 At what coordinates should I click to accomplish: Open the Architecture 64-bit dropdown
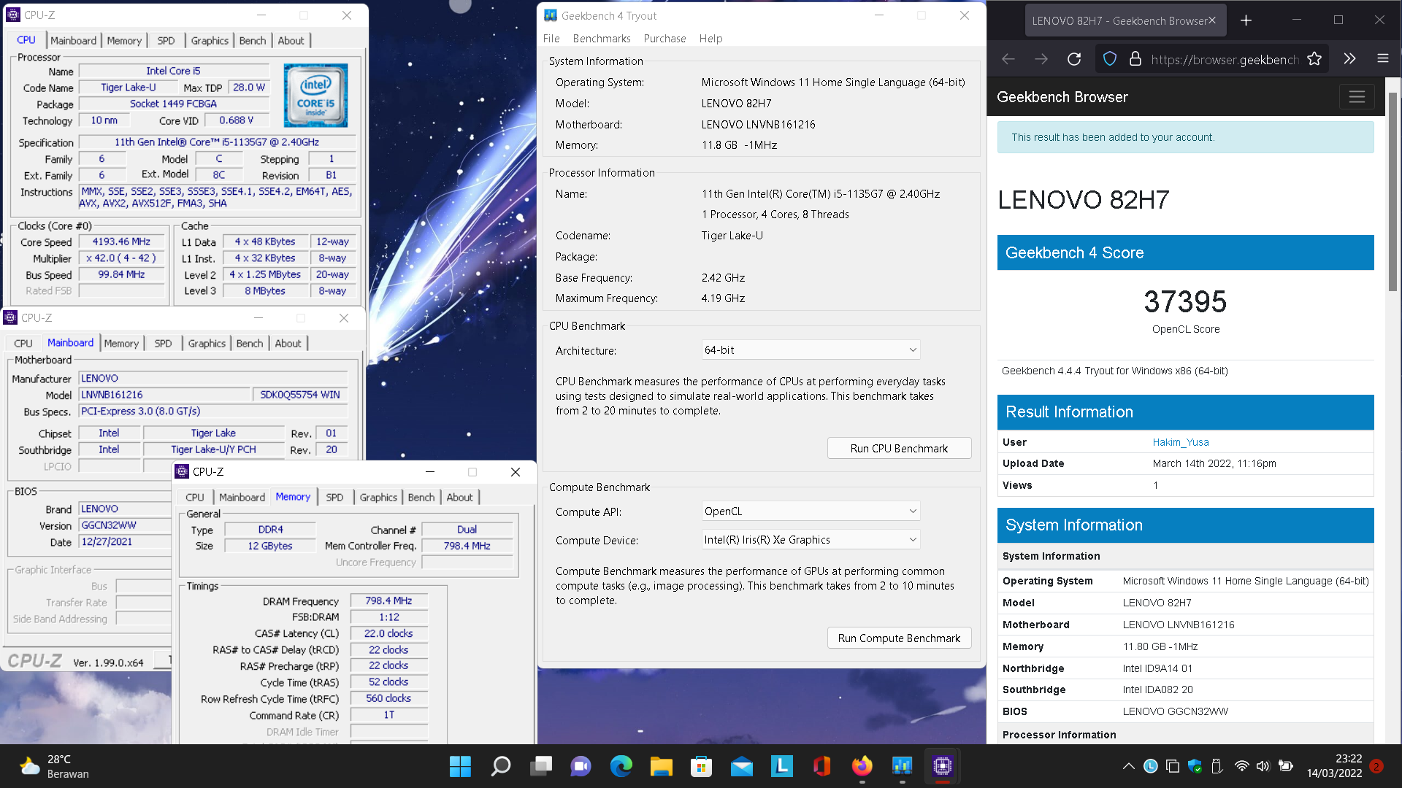point(811,350)
